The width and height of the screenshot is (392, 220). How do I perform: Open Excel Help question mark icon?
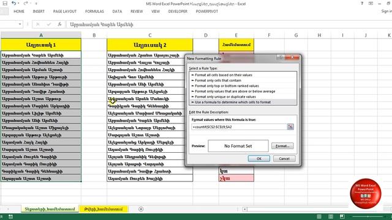(362, 4)
